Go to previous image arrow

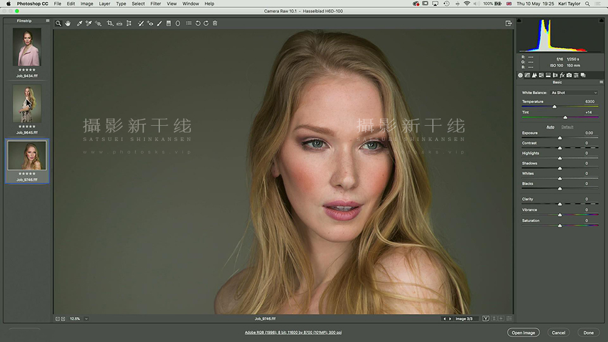pyautogui.click(x=444, y=319)
